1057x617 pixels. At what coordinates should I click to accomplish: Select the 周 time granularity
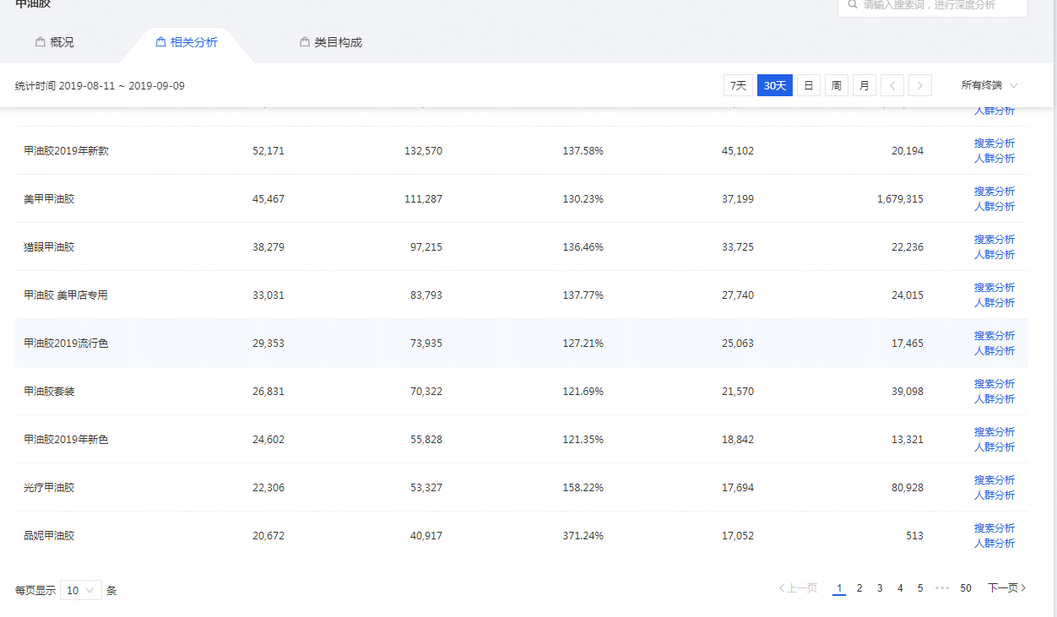[836, 85]
